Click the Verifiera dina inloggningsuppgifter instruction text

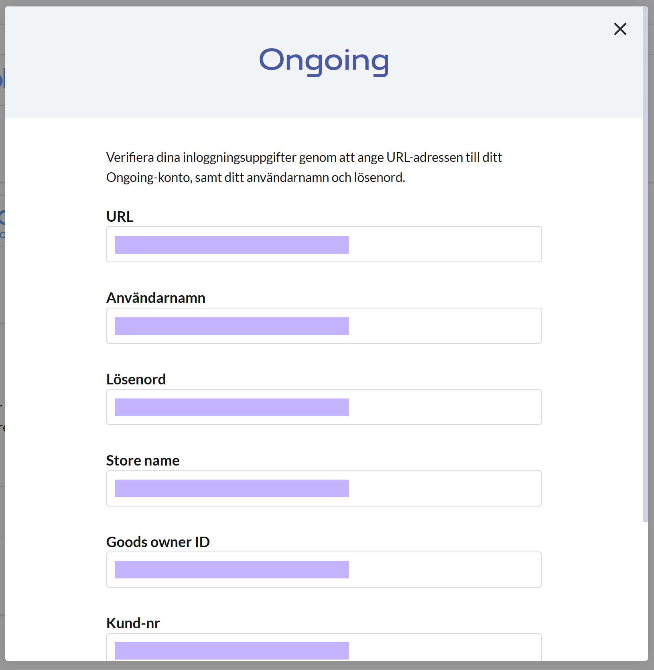tap(304, 167)
